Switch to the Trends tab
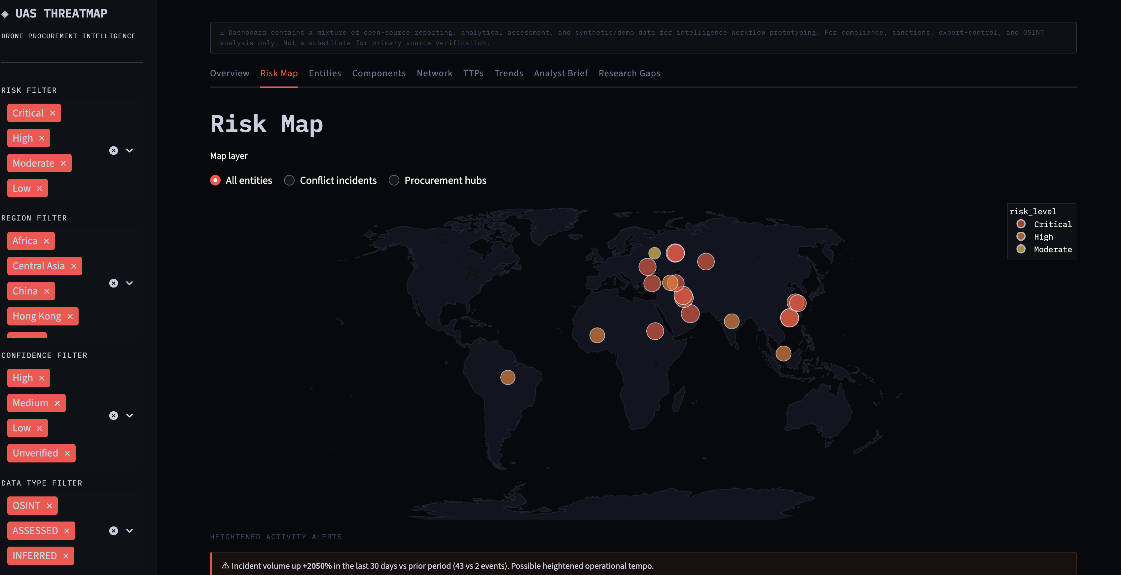Viewport: 1121px width, 575px height. pyautogui.click(x=509, y=74)
